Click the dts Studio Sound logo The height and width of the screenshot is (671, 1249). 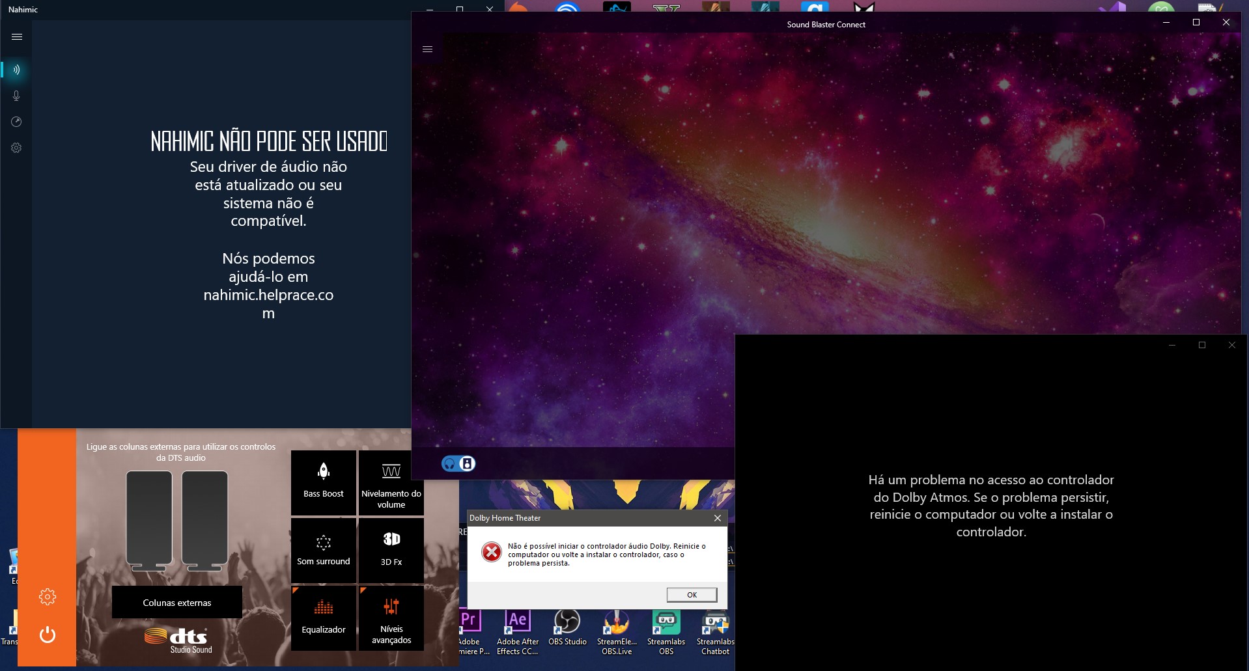(x=178, y=640)
